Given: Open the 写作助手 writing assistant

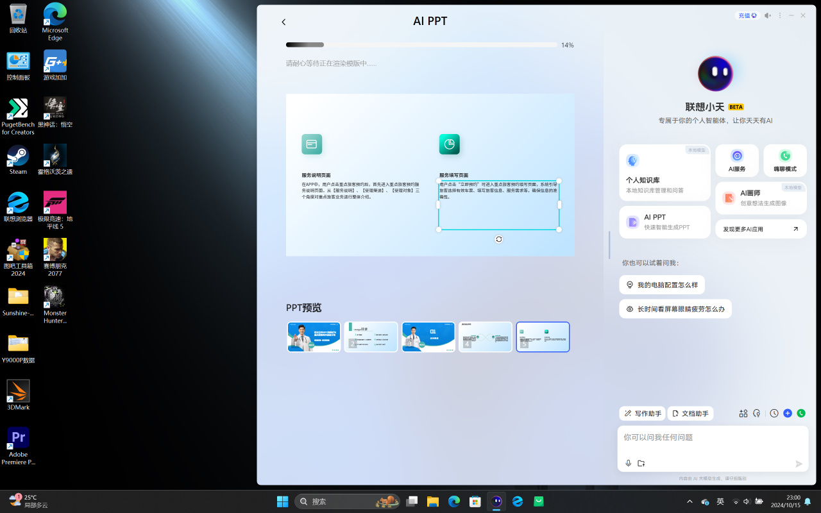Looking at the screenshot, I should point(643,414).
